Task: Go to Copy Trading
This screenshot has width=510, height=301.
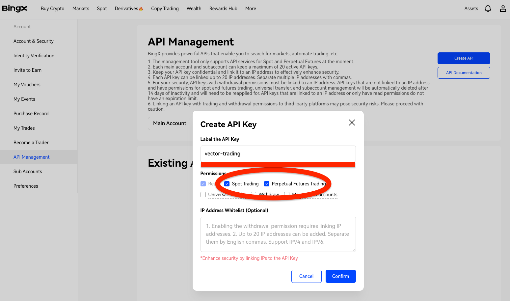Action: (165, 9)
